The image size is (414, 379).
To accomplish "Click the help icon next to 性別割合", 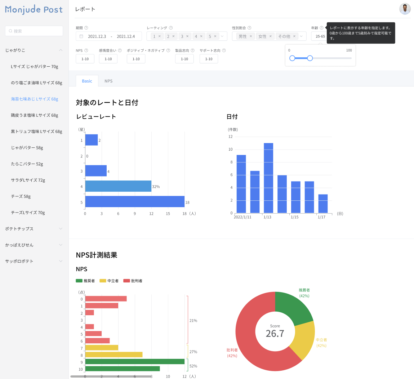I will (x=249, y=28).
